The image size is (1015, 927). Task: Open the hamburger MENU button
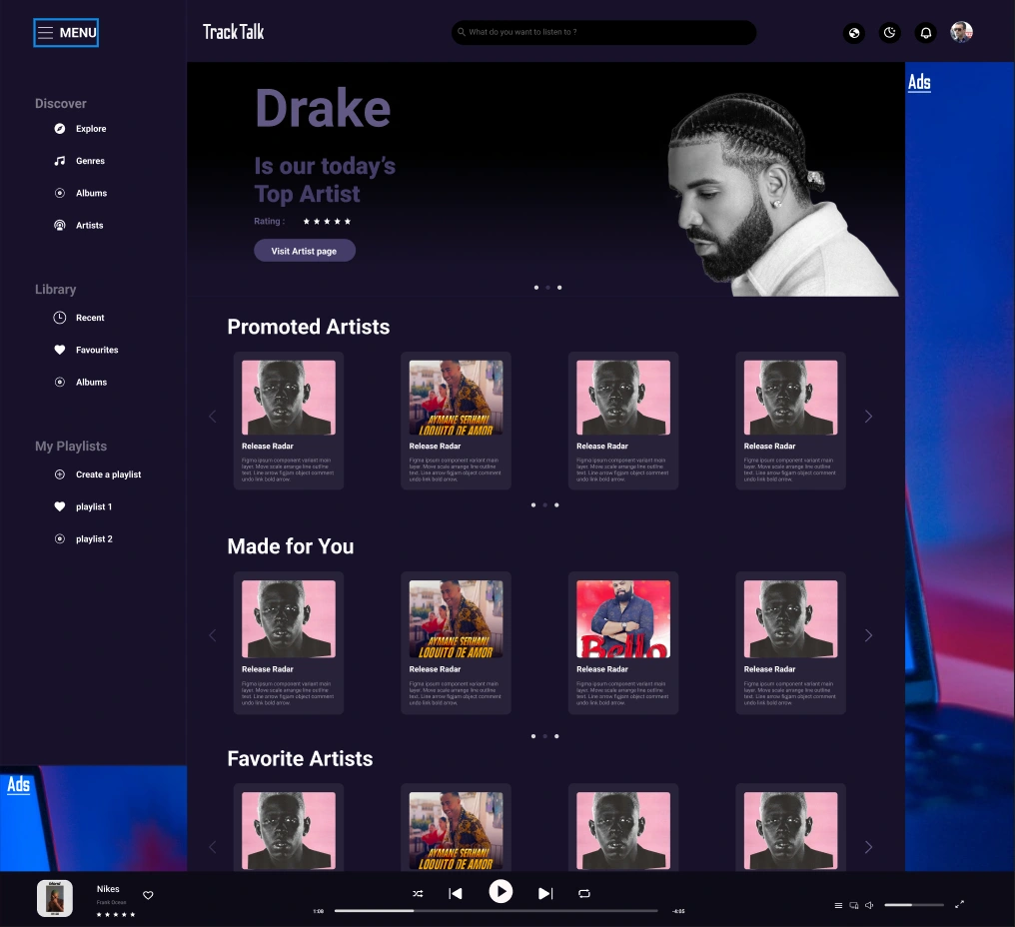click(65, 32)
